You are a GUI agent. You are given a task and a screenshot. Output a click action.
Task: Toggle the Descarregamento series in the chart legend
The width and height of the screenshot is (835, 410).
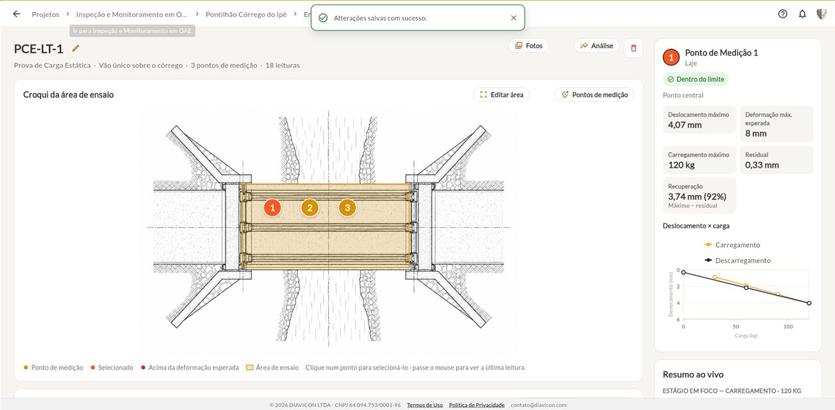[737, 261]
